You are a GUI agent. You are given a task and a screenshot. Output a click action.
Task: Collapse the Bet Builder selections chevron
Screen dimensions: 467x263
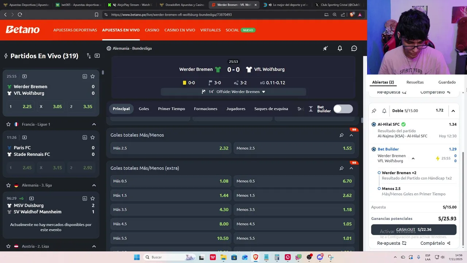click(413, 159)
